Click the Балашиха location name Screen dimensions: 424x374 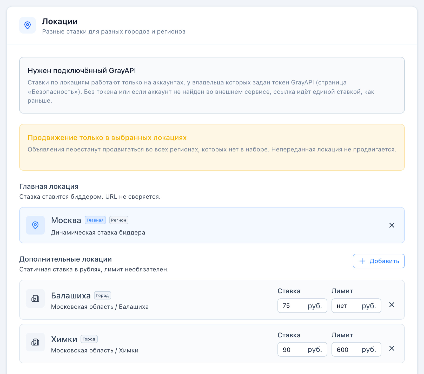71,296
